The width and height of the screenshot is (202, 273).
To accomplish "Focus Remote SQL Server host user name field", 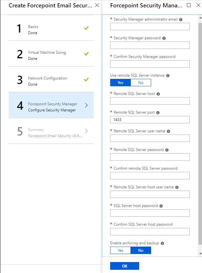I will tap(150, 194).
